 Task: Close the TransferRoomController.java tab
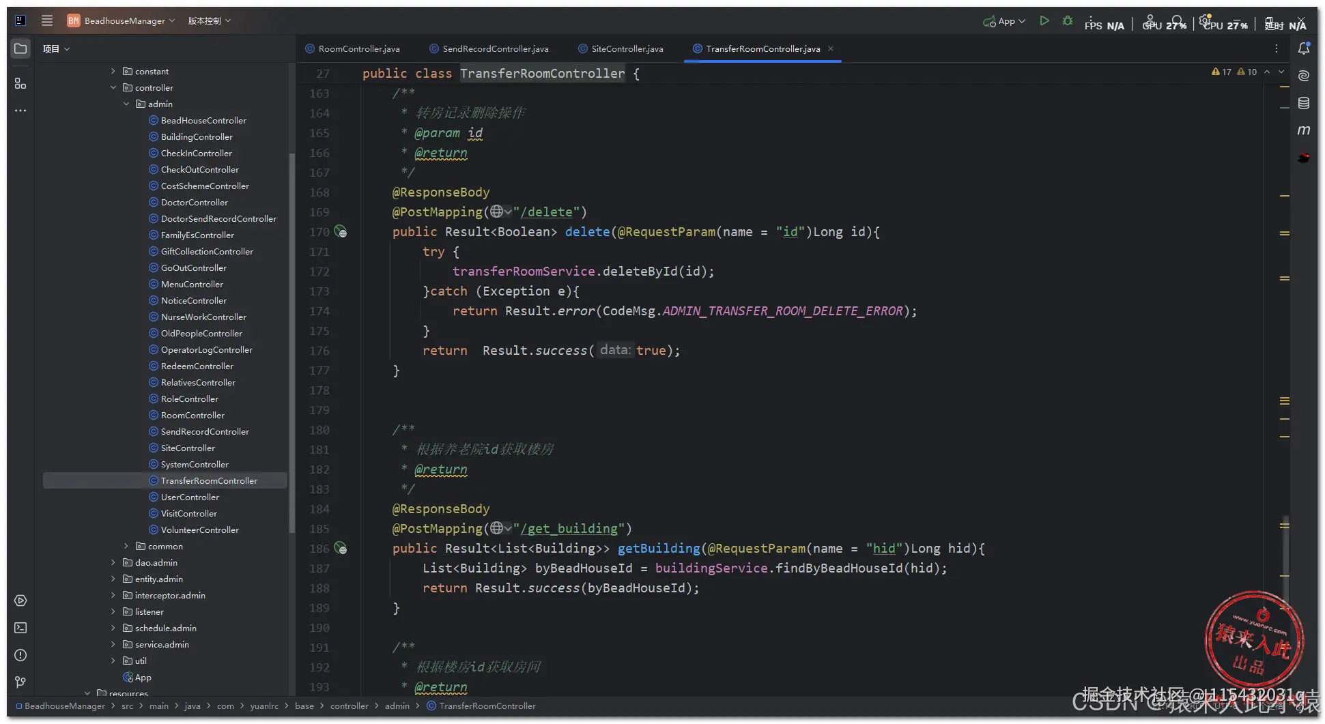pyautogui.click(x=831, y=48)
